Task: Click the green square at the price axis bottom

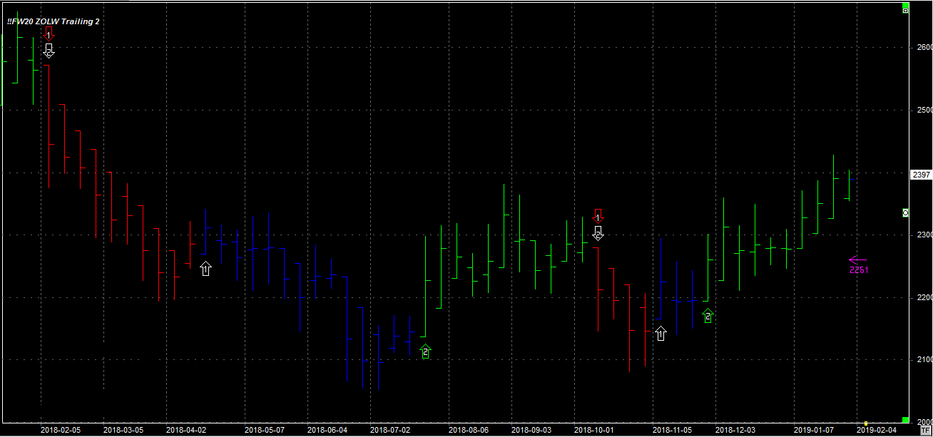Action: [905, 420]
